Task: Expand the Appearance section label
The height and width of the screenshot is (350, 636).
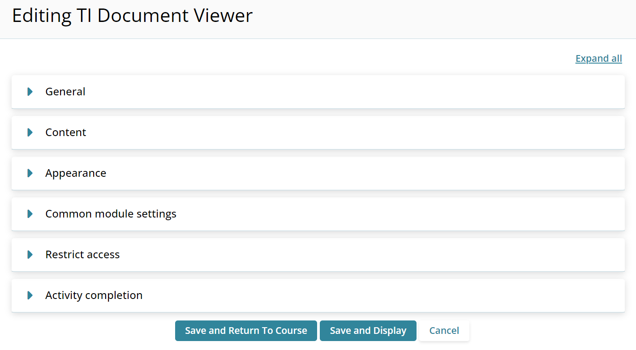Action: coord(76,173)
